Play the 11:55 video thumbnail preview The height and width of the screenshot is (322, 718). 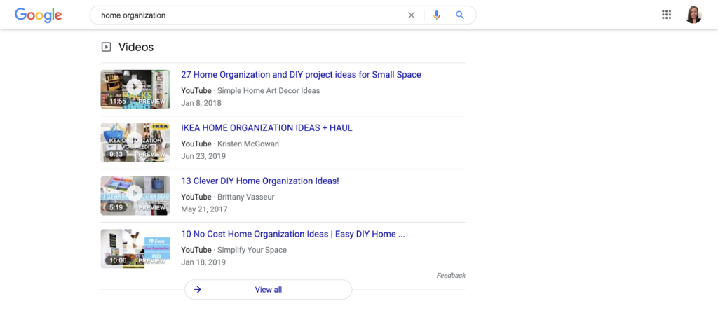click(x=135, y=89)
